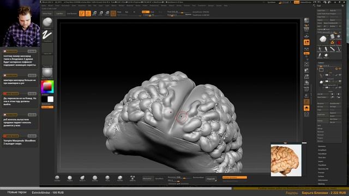
Task: Open the empty alpha slot
Action: 47,48
